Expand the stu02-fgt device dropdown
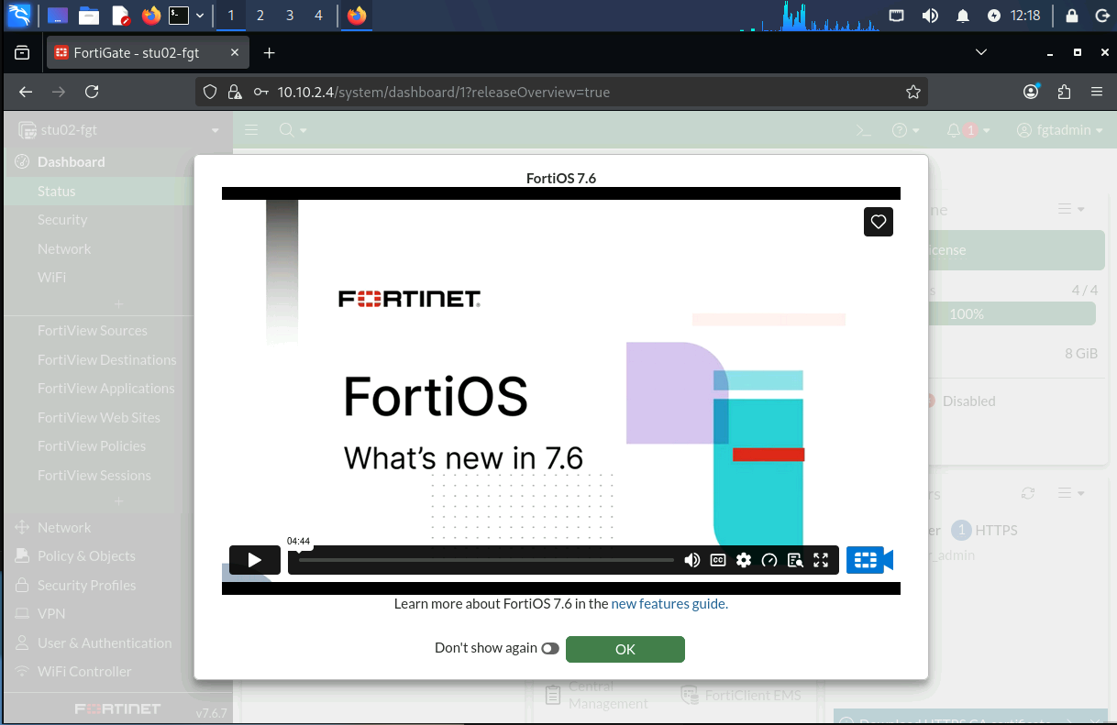Screen dimensions: 1117x725 119,130
